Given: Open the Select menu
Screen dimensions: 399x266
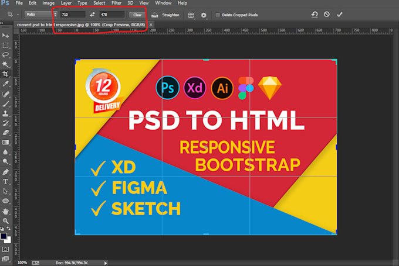Looking at the screenshot, I should click(x=99, y=3).
